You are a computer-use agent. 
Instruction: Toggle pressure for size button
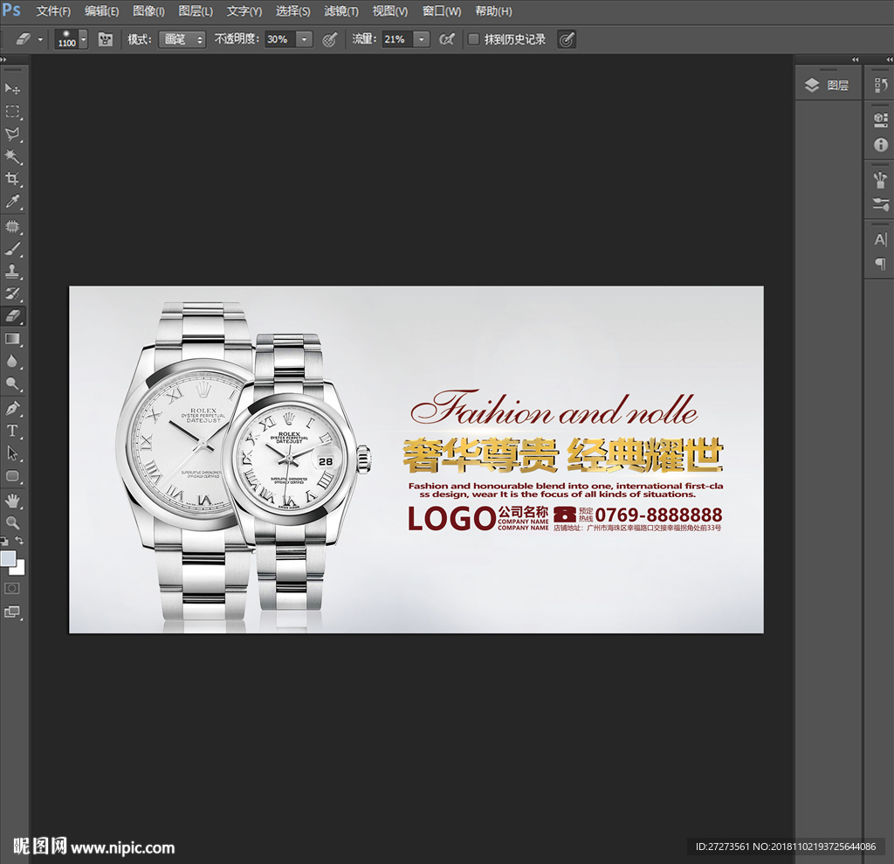[x=566, y=39]
